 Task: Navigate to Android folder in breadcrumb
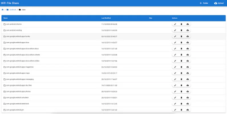13,10
